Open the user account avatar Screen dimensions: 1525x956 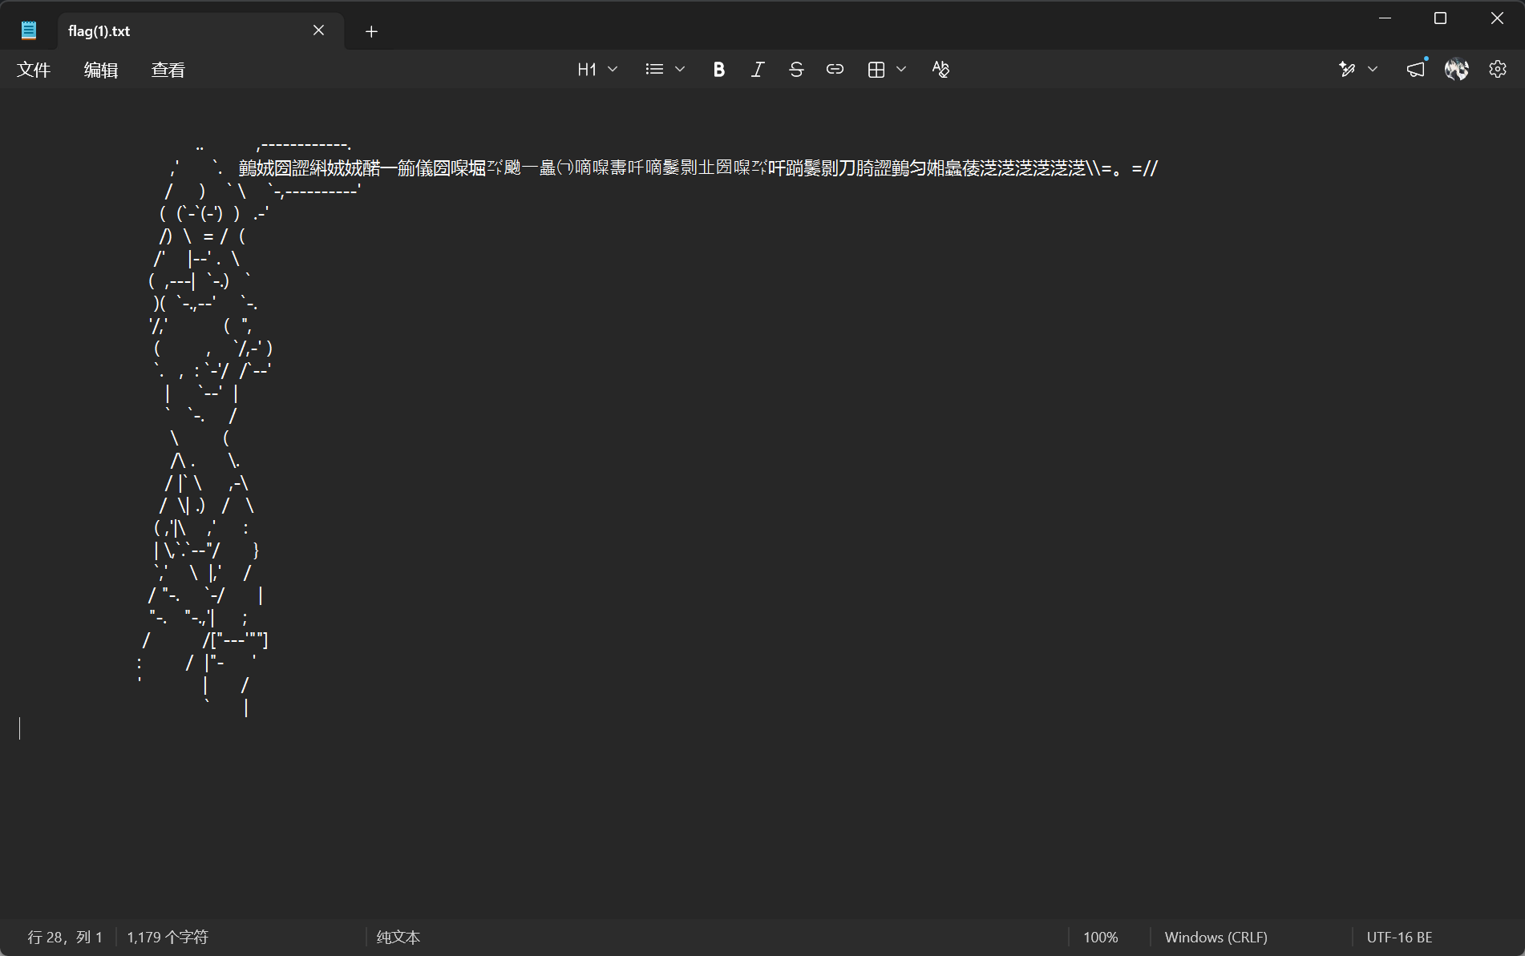pos(1457,70)
